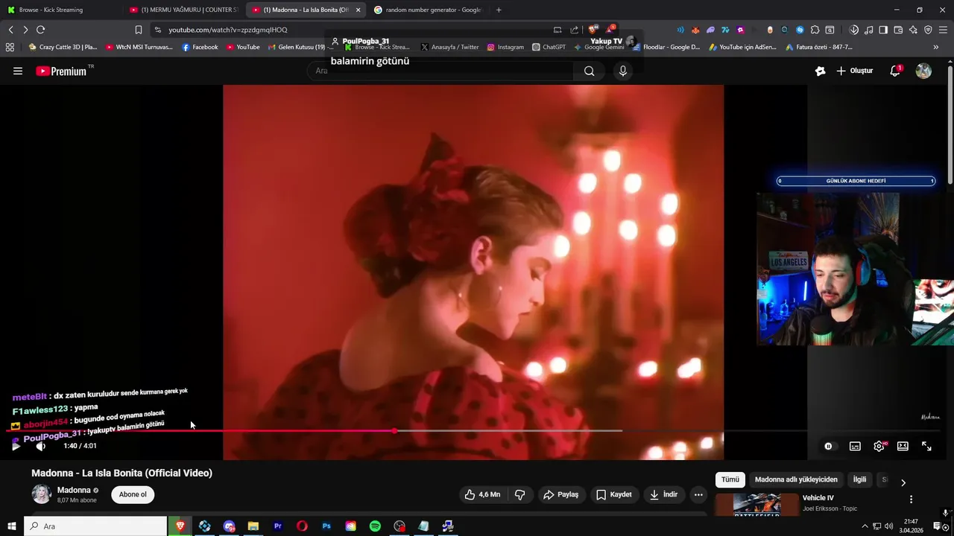
Task: Select the İlgili filter chip
Action: coord(859,479)
